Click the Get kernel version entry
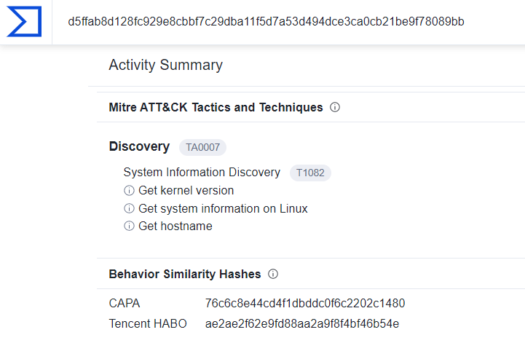Image resolution: width=525 pixels, height=343 pixels. click(x=186, y=190)
